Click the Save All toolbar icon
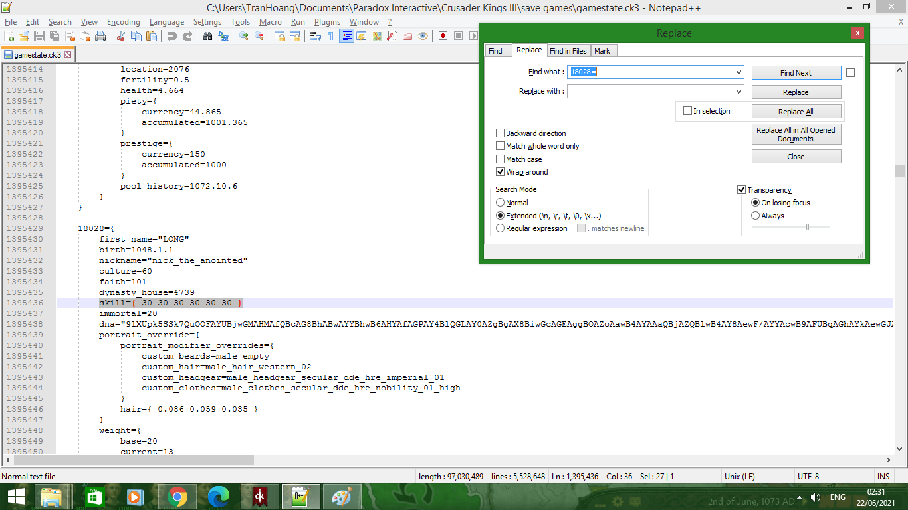This screenshot has width=908, height=510. [55, 36]
